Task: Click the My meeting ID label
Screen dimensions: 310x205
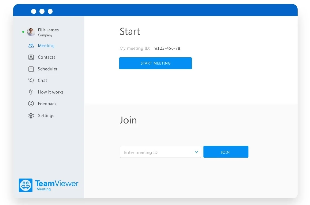Action: click(135, 48)
